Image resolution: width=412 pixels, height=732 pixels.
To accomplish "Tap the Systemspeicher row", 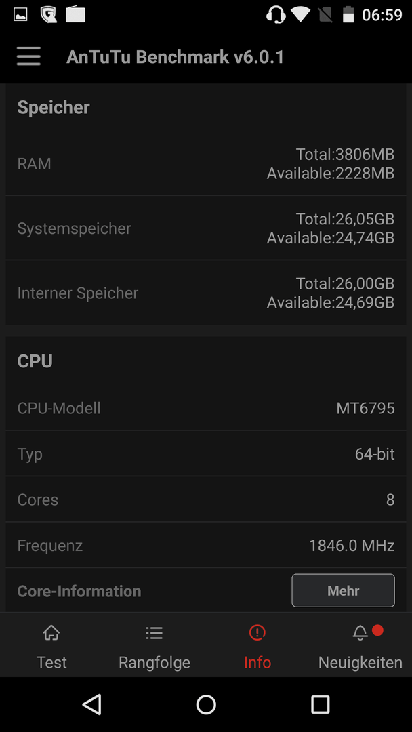I will (206, 228).
